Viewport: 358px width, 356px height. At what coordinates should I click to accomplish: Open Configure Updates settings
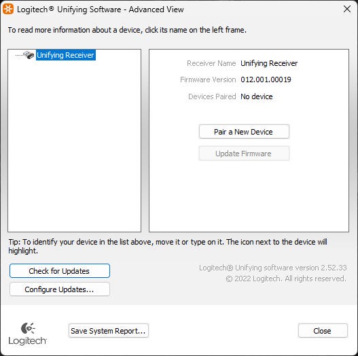coord(60,289)
